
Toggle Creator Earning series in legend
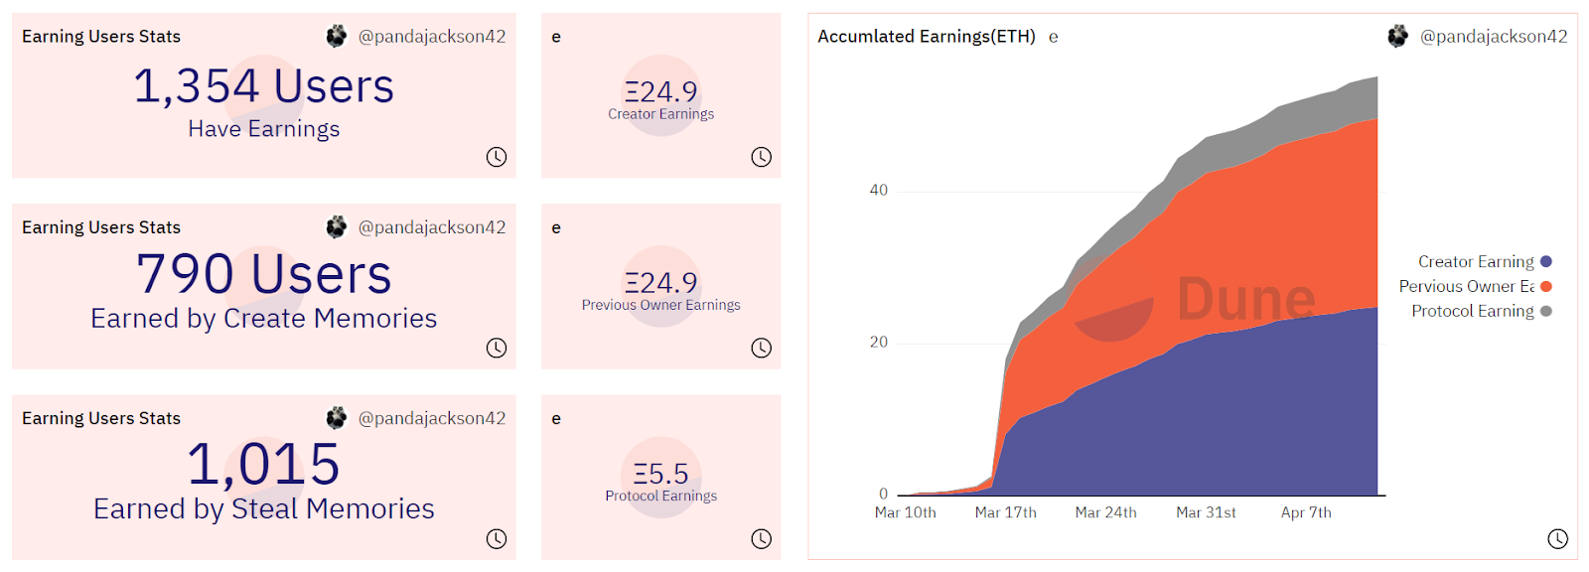click(x=1476, y=262)
